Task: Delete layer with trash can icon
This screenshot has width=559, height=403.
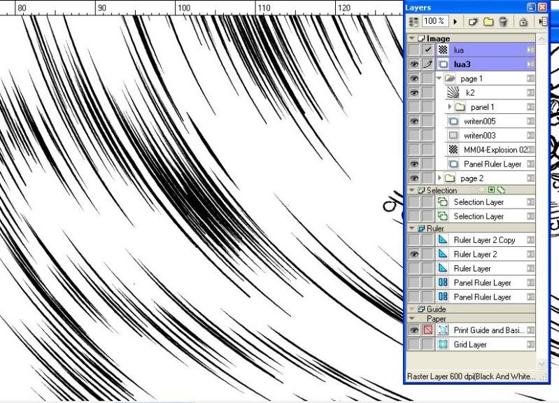Action: click(502, 22)
